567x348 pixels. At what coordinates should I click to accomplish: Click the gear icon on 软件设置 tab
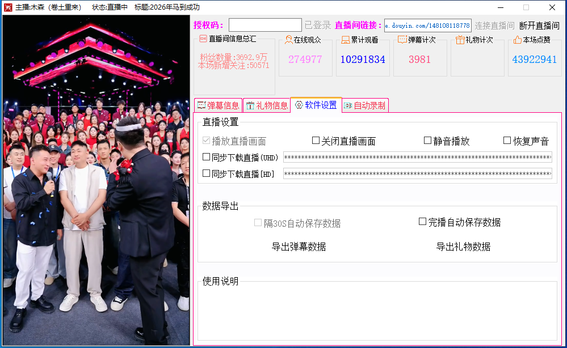(299, 105)
